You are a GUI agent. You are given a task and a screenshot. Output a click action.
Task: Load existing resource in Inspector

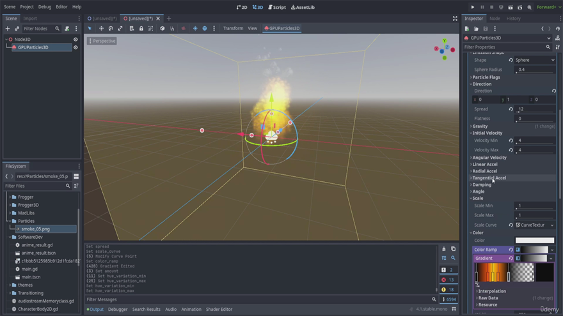click(x=476, y=29)
